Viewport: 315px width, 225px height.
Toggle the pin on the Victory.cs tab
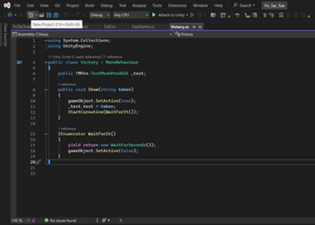click(194, 27)
